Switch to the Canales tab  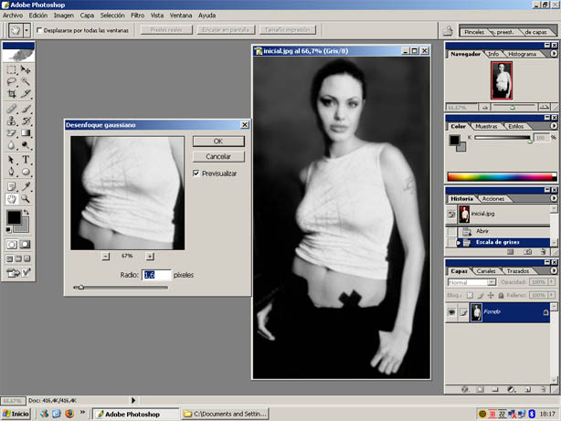[x=488, y=271]
